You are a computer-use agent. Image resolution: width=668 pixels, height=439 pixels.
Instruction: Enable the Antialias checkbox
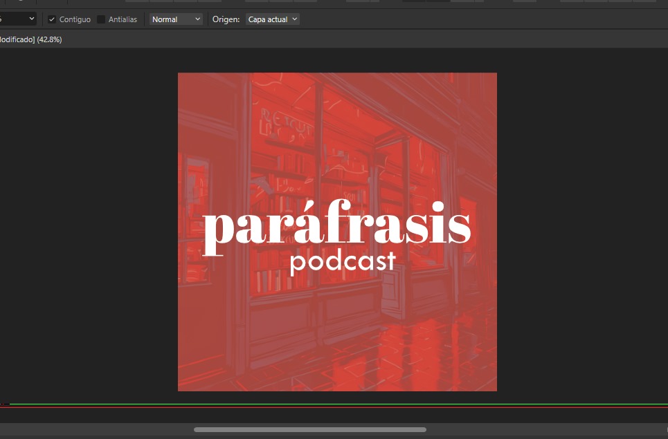[x=101, y=19]
